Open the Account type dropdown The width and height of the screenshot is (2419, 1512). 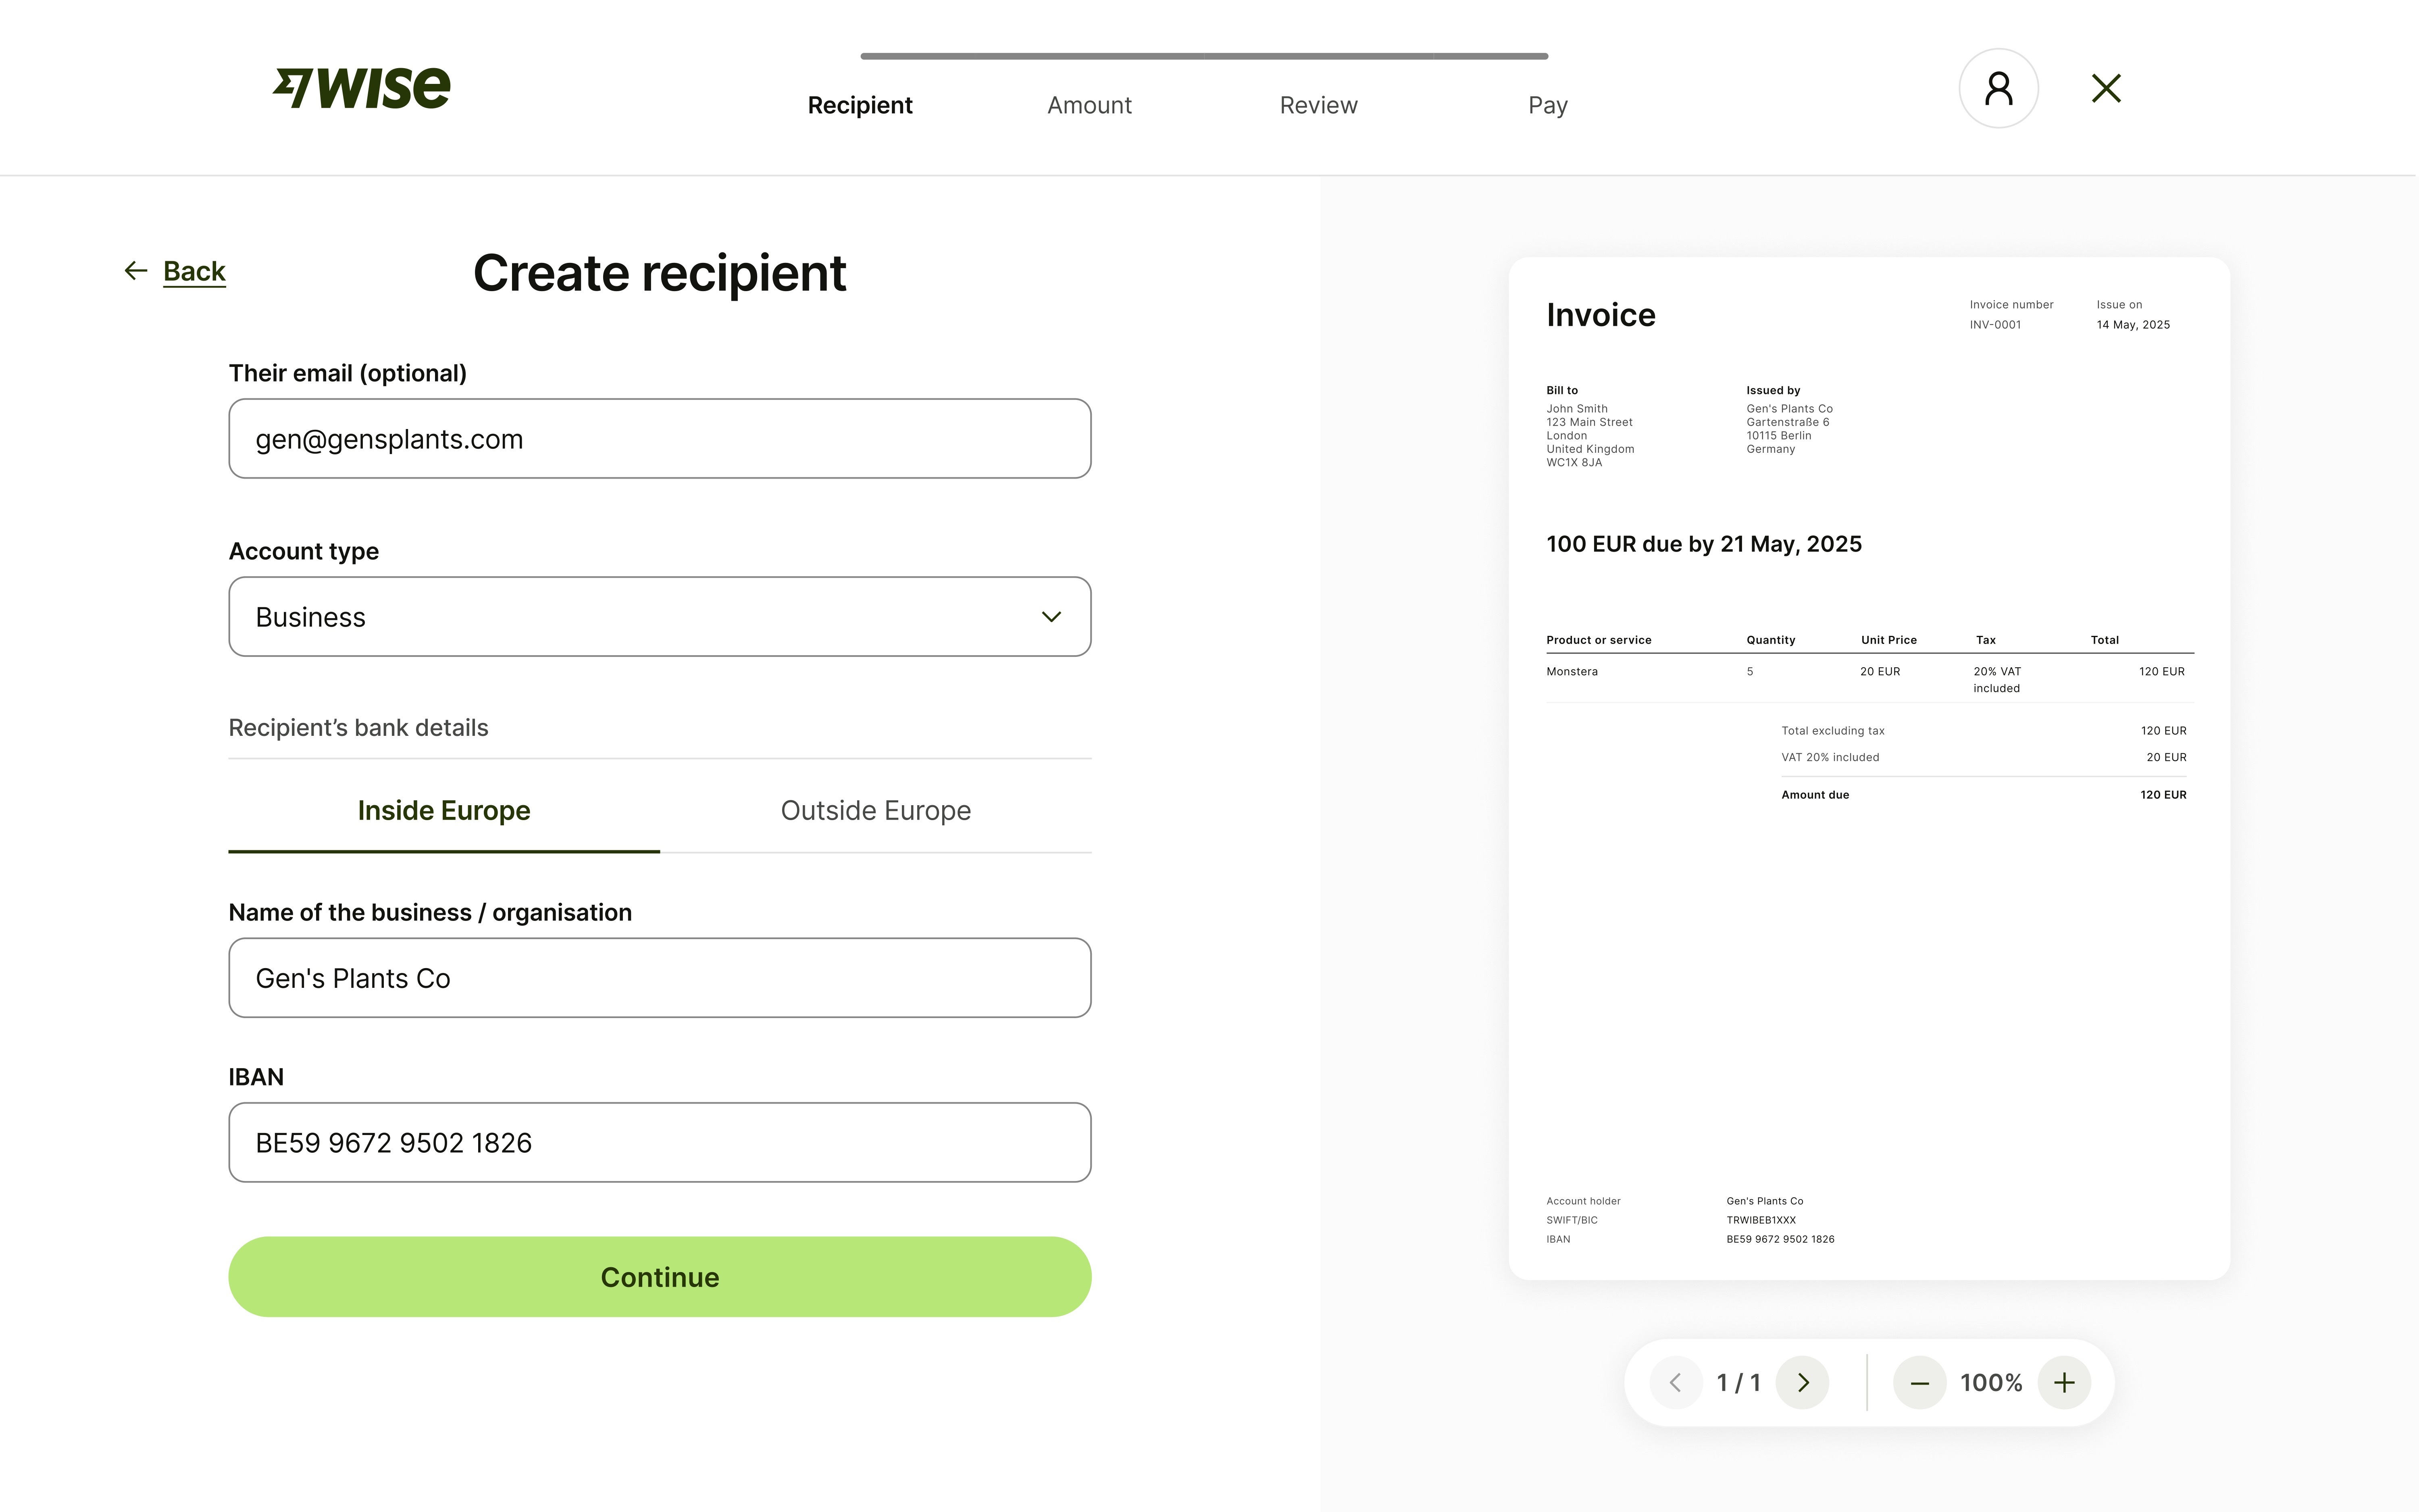660,617
